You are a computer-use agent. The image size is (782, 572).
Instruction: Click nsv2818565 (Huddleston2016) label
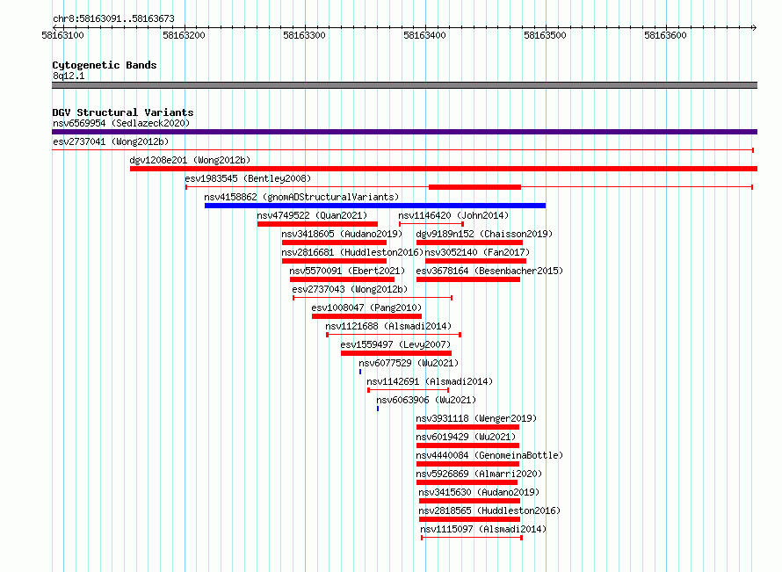[489, 510]
